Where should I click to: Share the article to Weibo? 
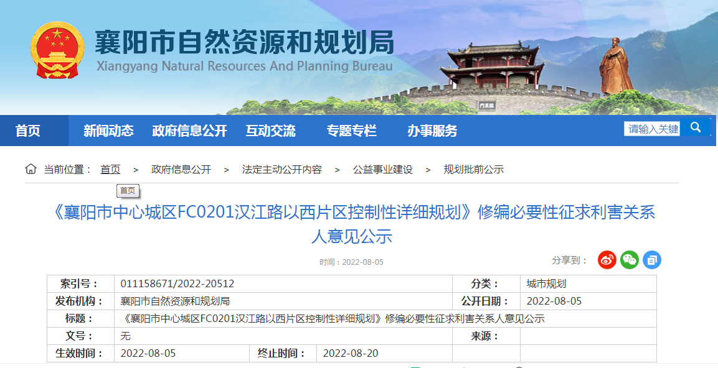click(607, 260)
